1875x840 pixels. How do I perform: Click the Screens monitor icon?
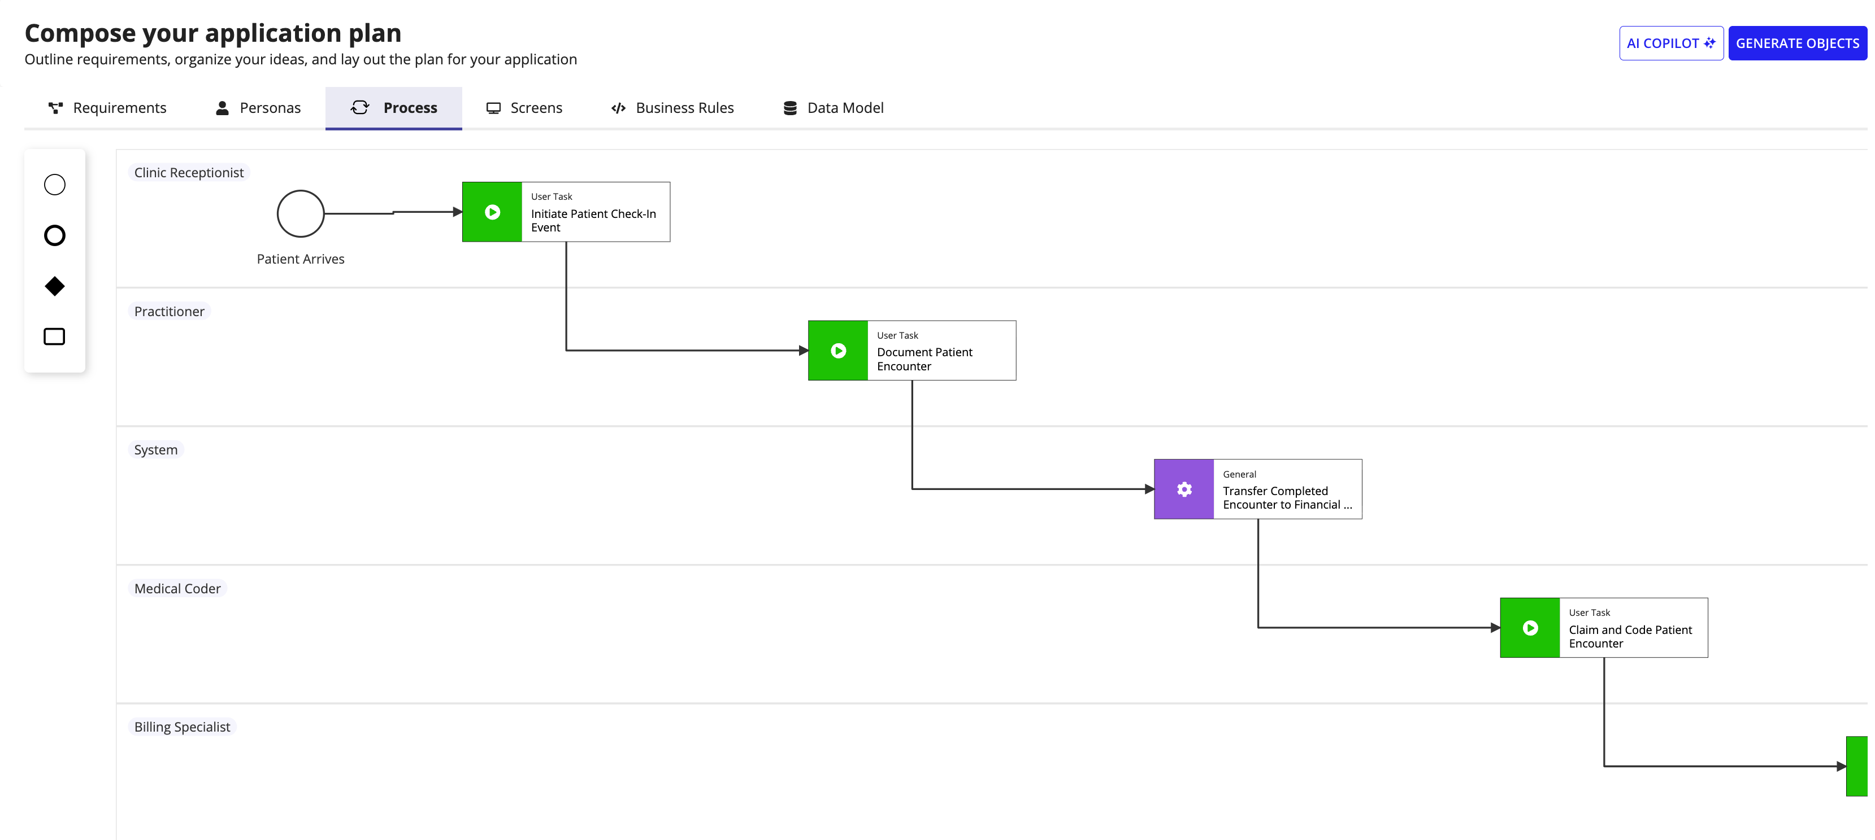493,108
